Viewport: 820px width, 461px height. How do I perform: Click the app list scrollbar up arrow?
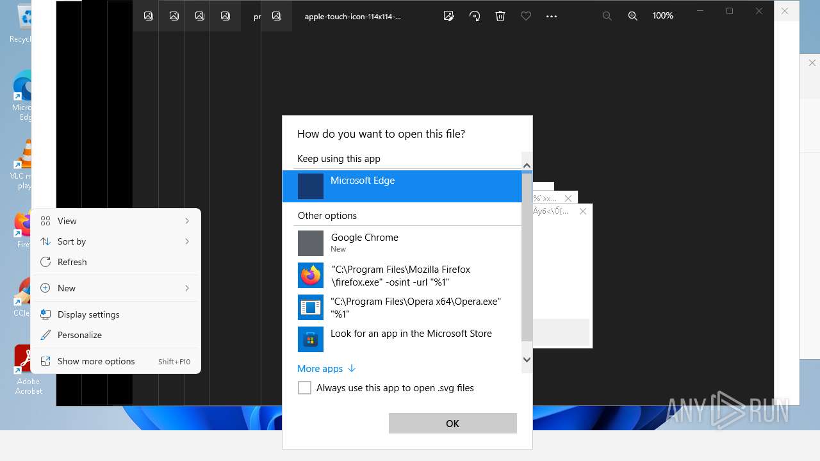[527, 166]
